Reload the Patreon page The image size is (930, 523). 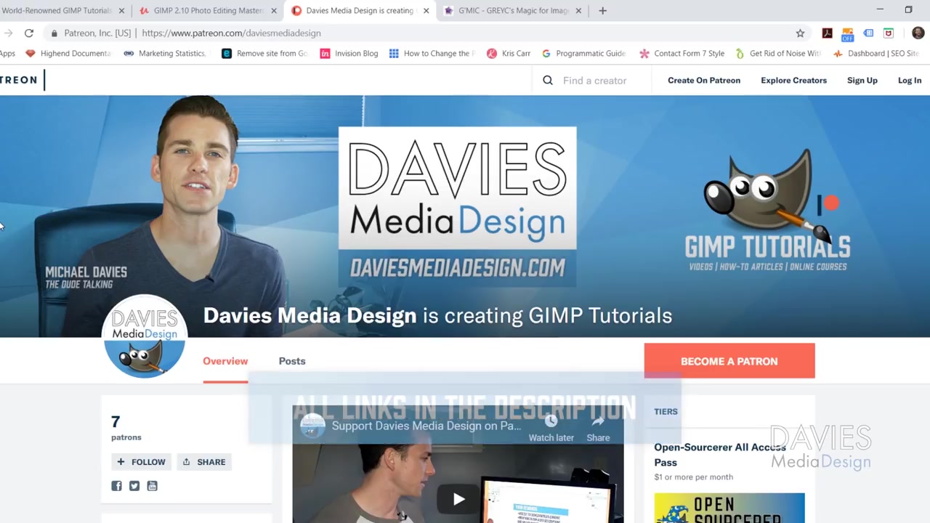click(29, 33)
